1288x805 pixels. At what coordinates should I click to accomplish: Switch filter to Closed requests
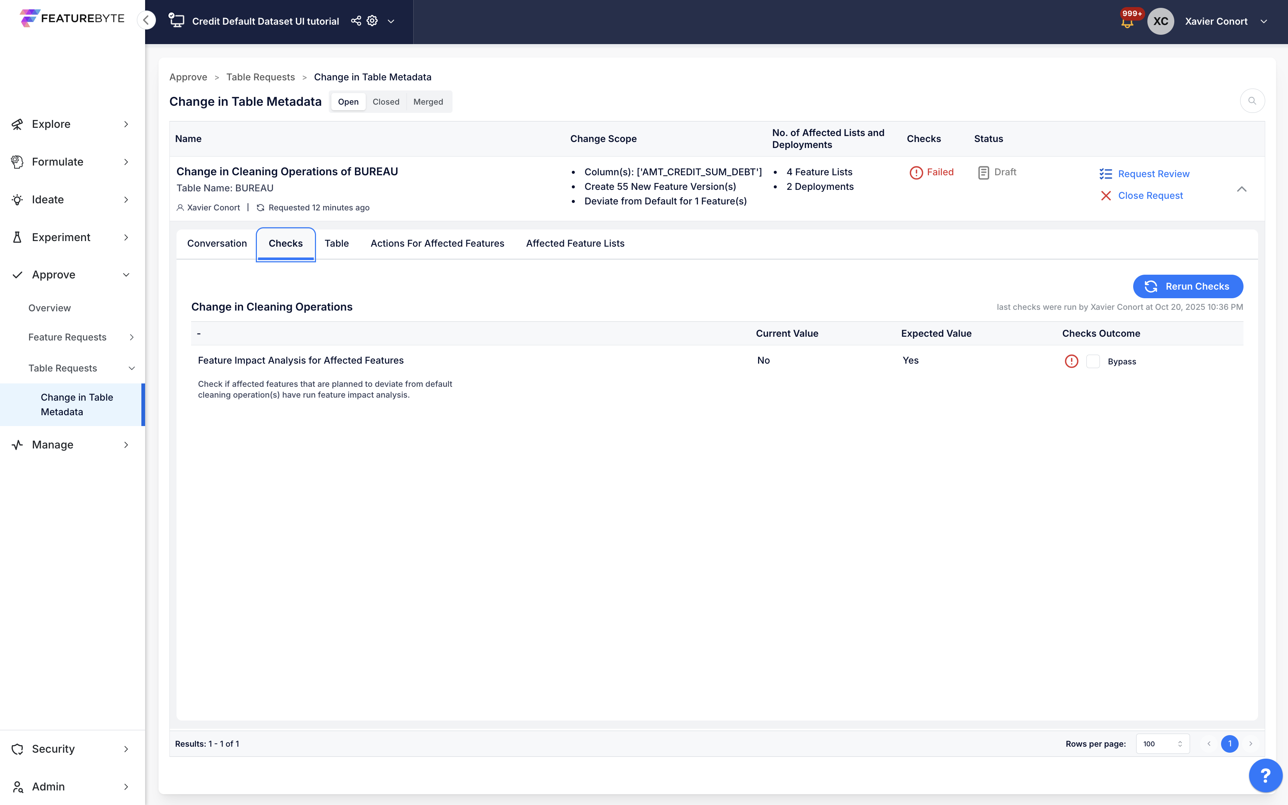pos(386,102)
